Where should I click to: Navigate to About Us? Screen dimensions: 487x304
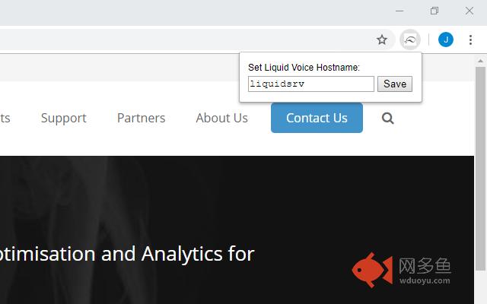(x=221, y=118)
